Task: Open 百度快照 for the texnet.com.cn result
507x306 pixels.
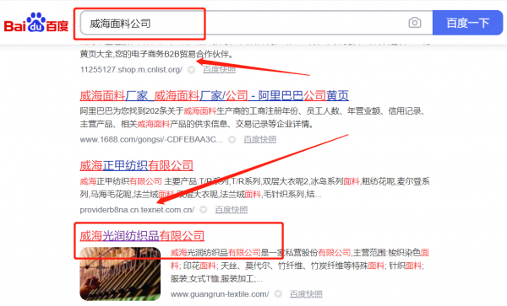Action: point(232,210)
